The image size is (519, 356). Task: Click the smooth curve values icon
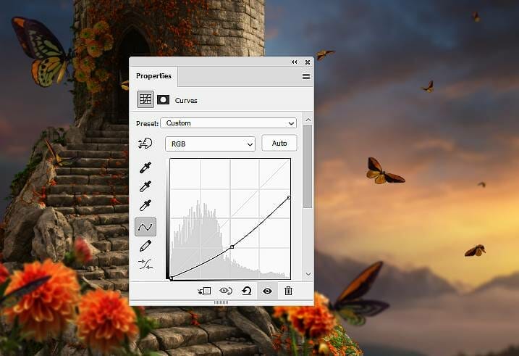point(145,265)
